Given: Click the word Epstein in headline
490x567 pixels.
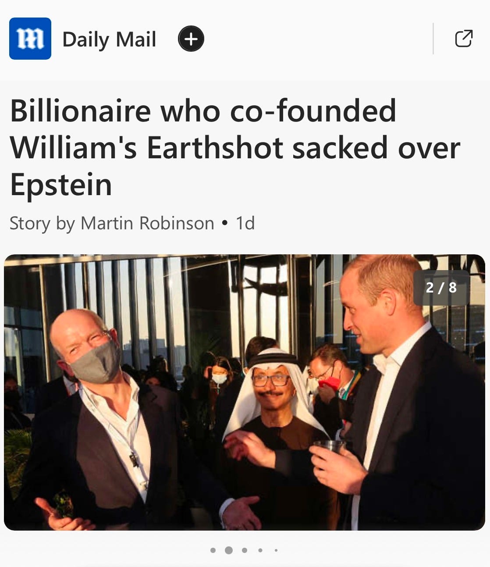Looking at the screenshot, I should coord(61,185).
